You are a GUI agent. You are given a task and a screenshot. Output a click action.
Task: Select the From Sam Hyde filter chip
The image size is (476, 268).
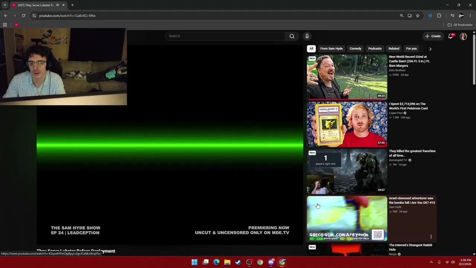[331, 49]
